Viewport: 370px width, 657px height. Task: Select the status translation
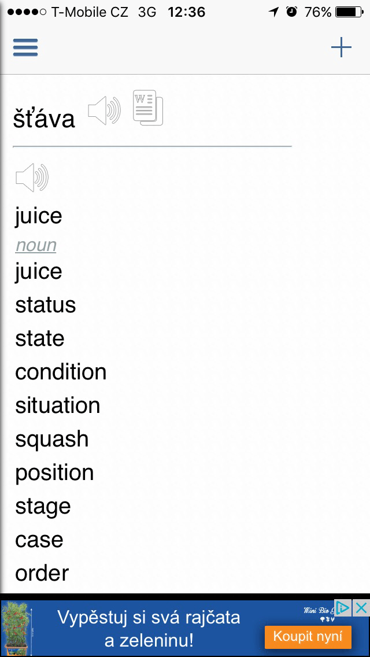pyautogui.click(x=46, y=305)
